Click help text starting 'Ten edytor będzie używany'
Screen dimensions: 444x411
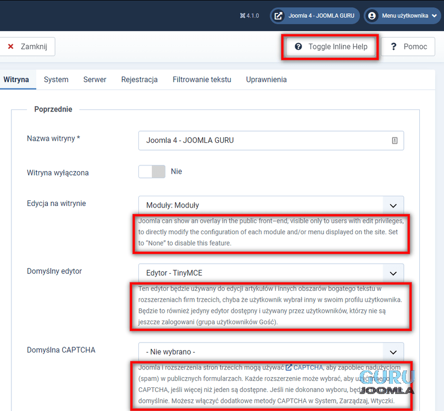click(271, 305)
